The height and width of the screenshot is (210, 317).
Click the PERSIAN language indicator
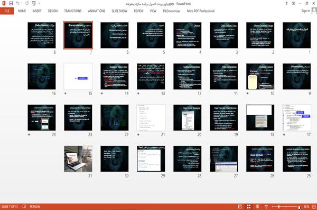point(35,206)
